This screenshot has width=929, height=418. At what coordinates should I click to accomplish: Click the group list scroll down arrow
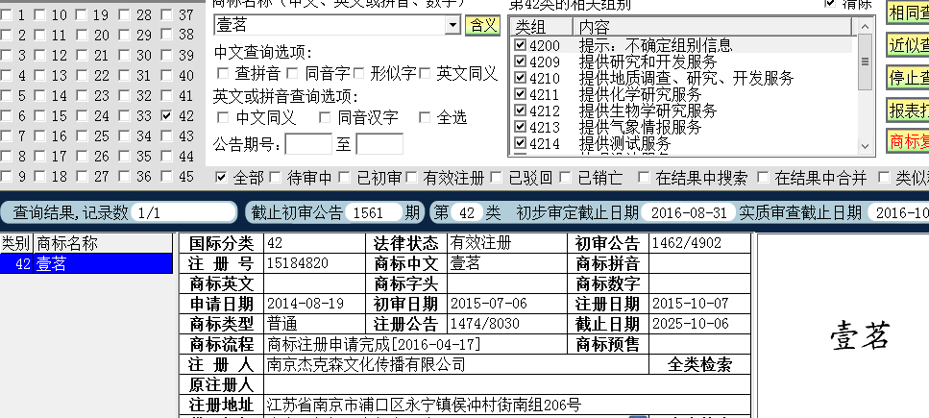pos(865,146)
